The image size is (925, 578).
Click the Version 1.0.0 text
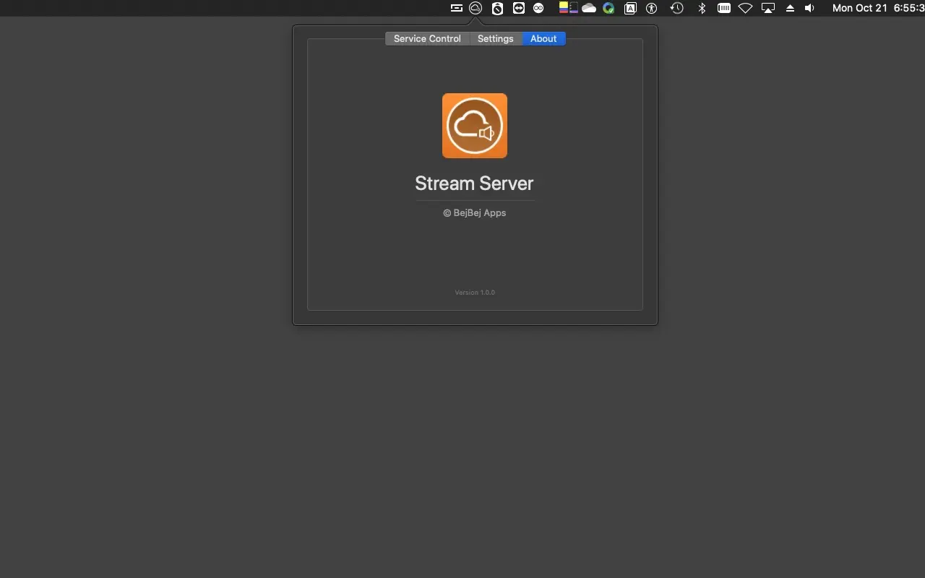[x=474, y=292]
